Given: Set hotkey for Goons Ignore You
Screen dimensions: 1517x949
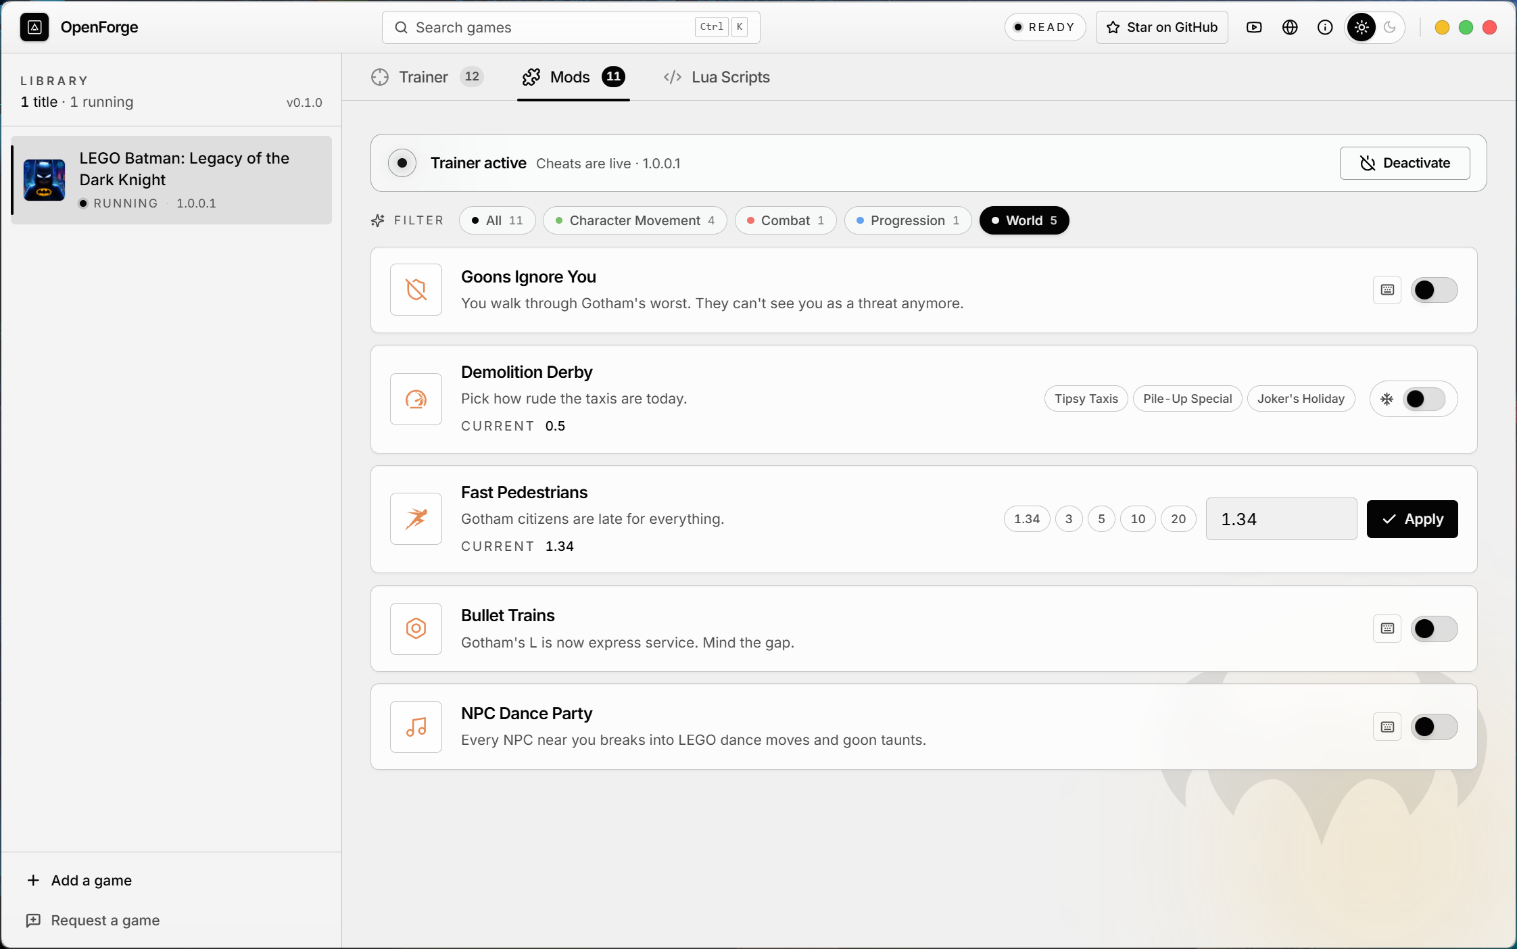Looking at the screenshot, I should [1387, 290].
